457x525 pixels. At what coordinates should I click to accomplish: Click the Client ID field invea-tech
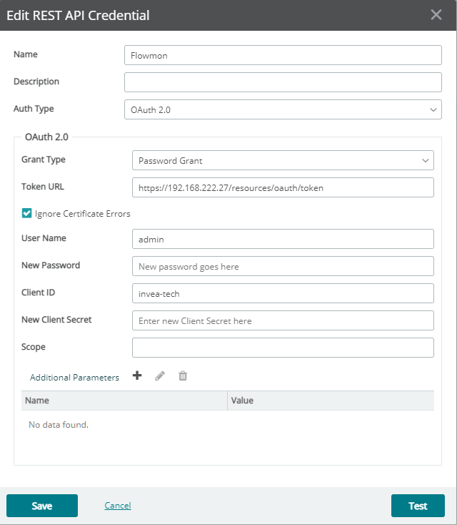(x=283, y=293)
